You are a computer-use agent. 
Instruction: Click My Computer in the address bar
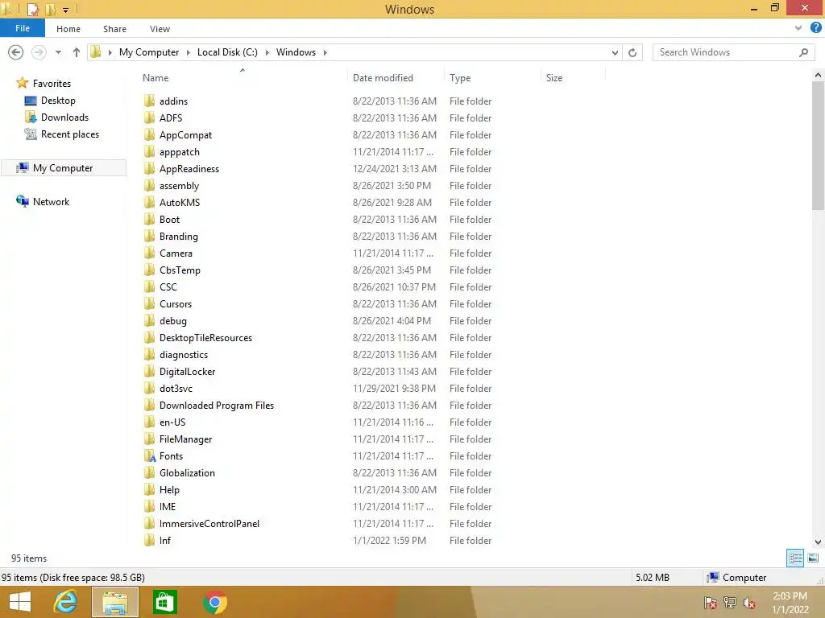pos(149,52)
